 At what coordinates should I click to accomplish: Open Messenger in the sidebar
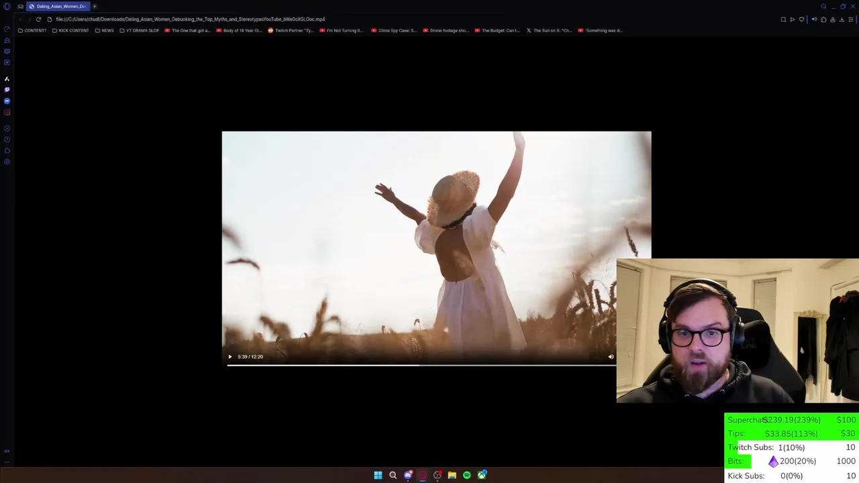[7, 101]
